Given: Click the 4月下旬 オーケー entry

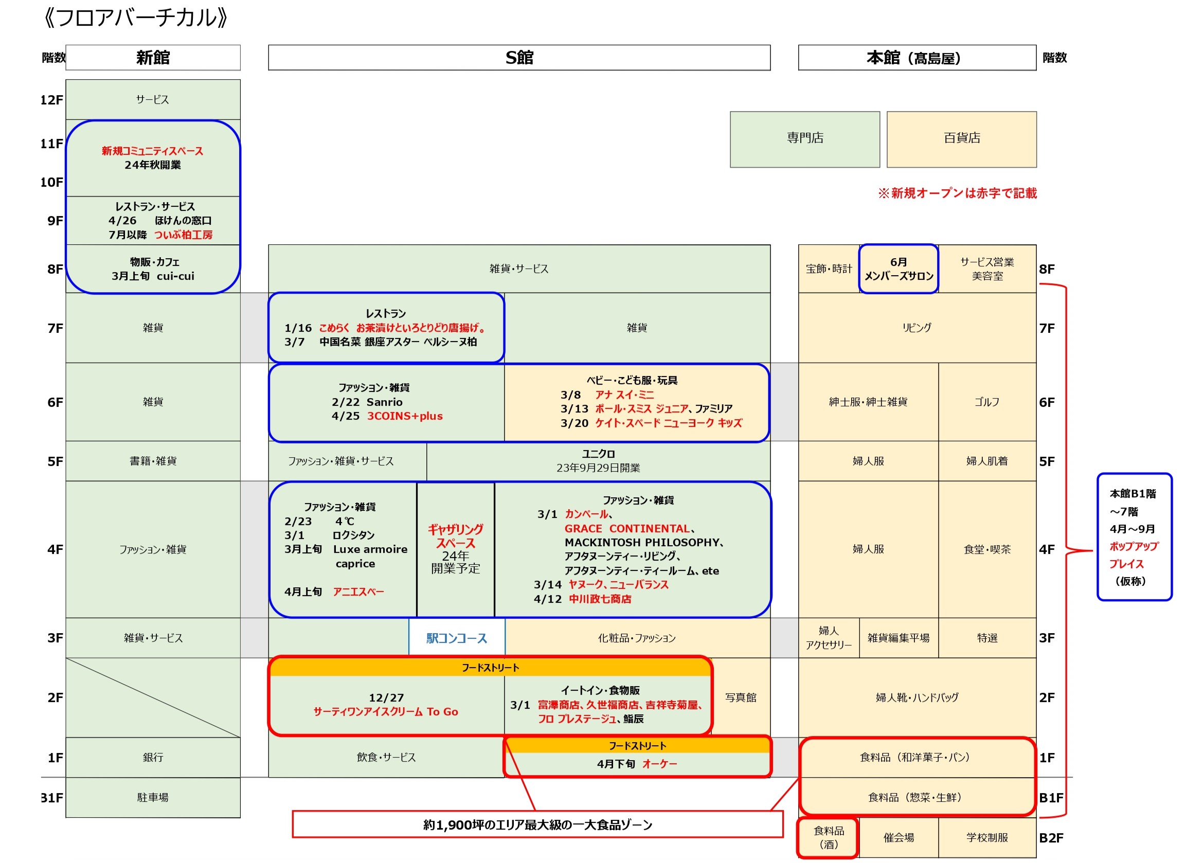Looking at the screenshot, I should point(638,764).
